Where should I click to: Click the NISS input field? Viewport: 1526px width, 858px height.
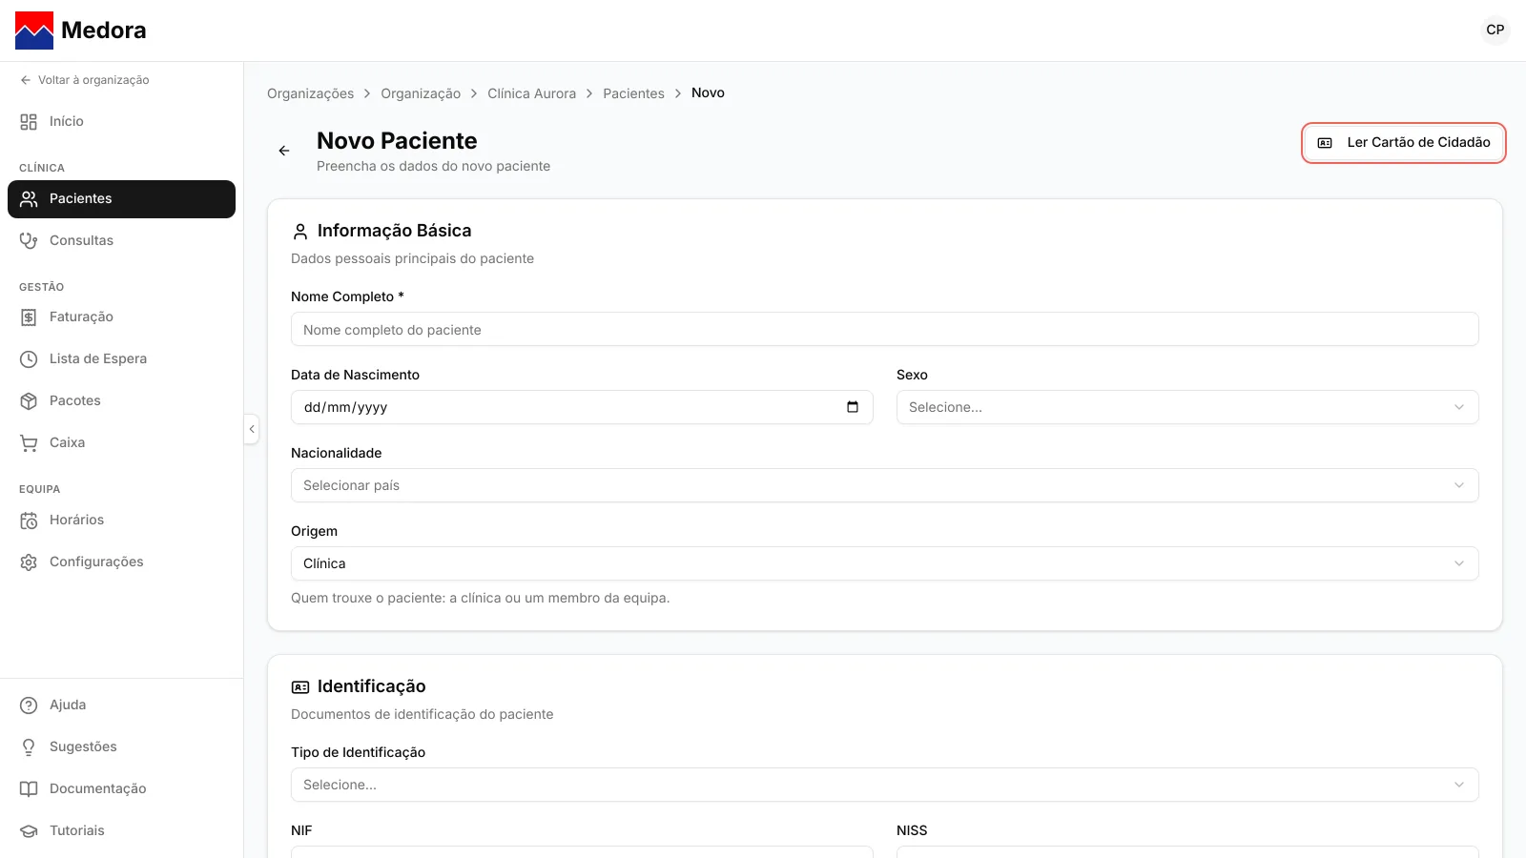1187,851
